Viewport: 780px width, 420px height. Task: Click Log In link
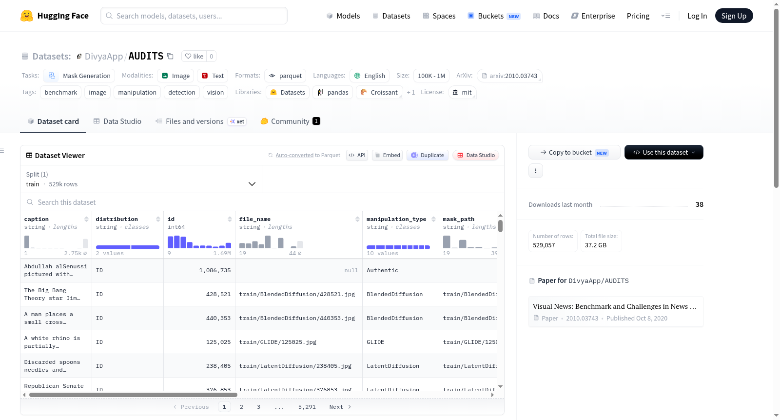(x=697, y=16)
